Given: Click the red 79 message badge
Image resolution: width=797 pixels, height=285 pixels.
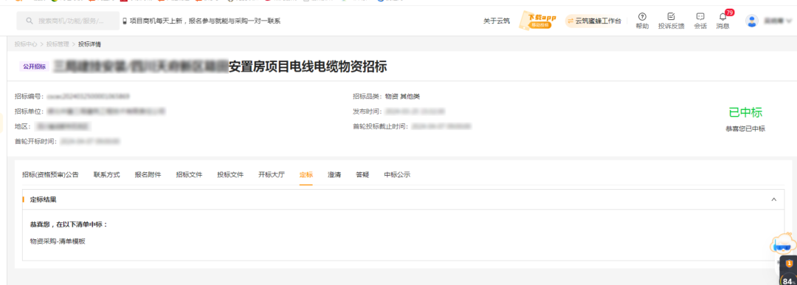Looking at the screenshot, I should click(x=729, y=13).
